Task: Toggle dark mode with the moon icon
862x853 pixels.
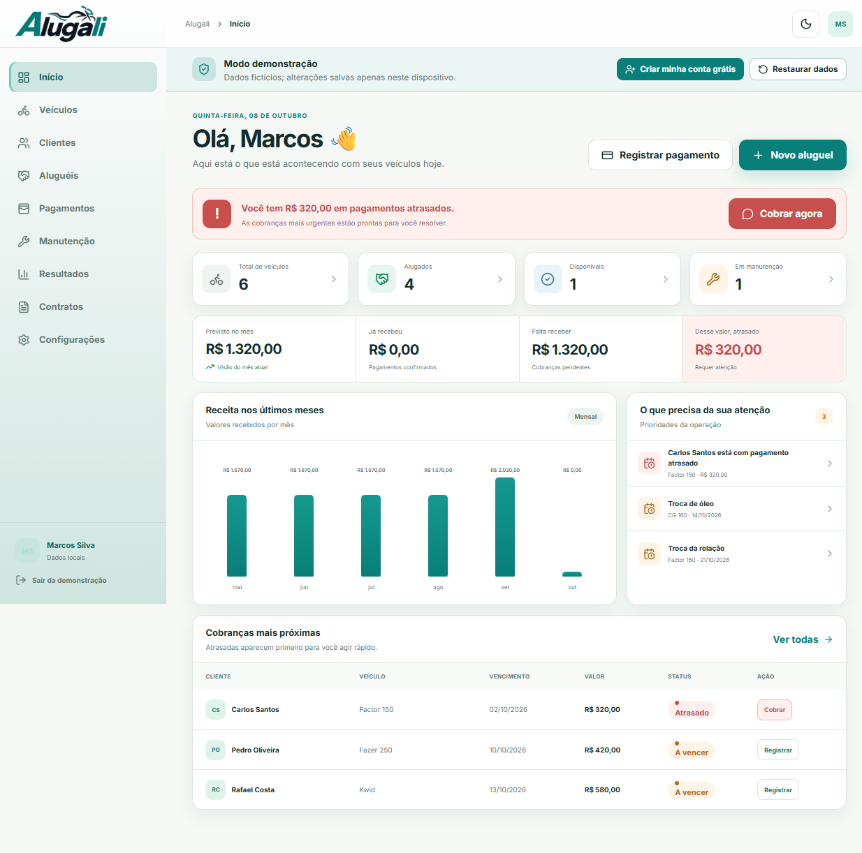Action: pyautogui.click(x=805, y=24)
